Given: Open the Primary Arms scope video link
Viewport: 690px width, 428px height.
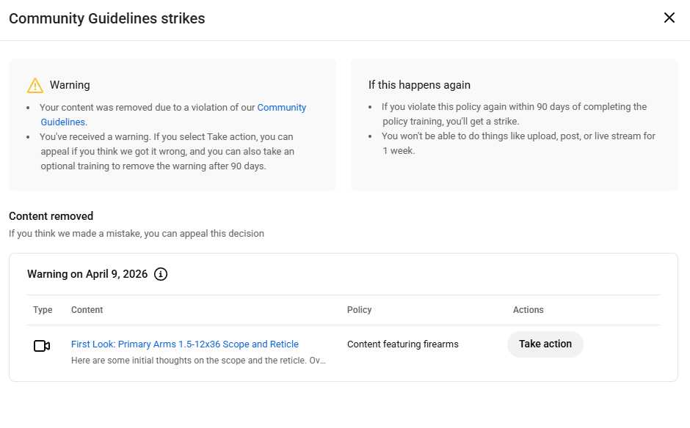Looking at the screenshot, I should (x=184, y=344).
